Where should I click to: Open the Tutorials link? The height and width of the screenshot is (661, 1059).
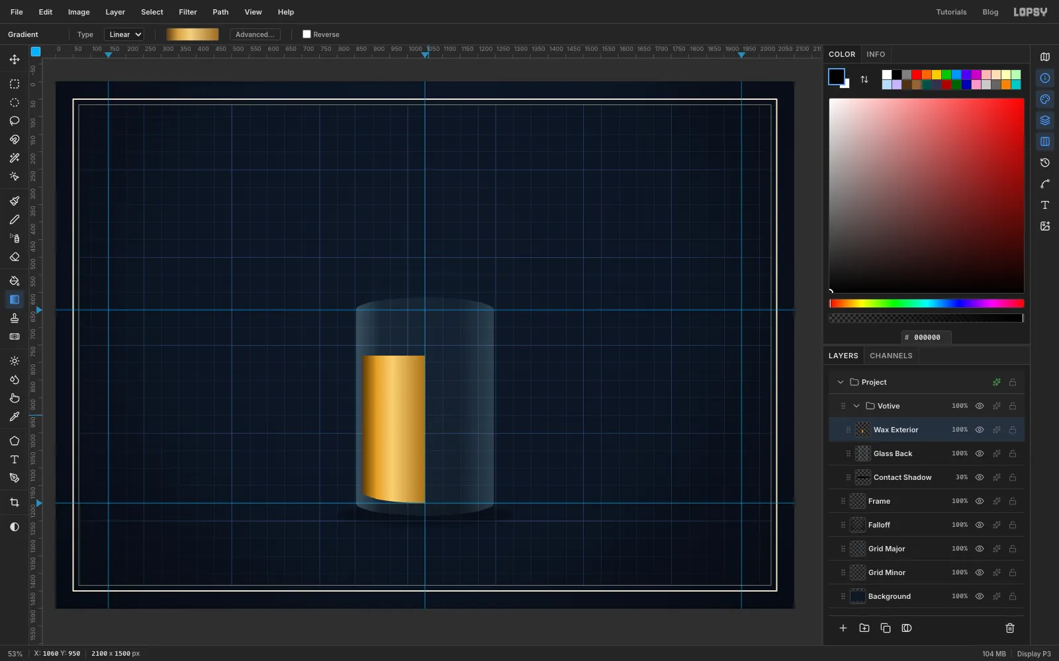pos(951,12)
